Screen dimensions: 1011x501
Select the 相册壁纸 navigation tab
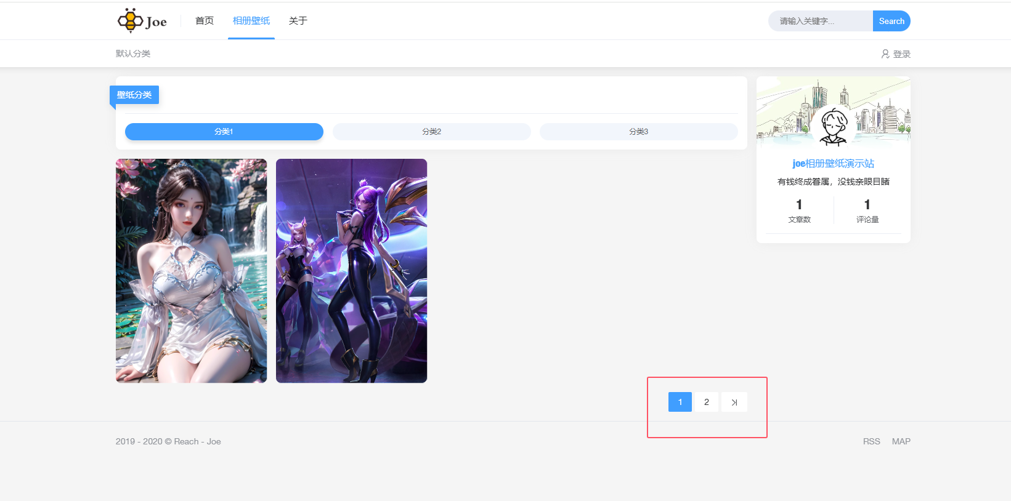click(251, 21)
